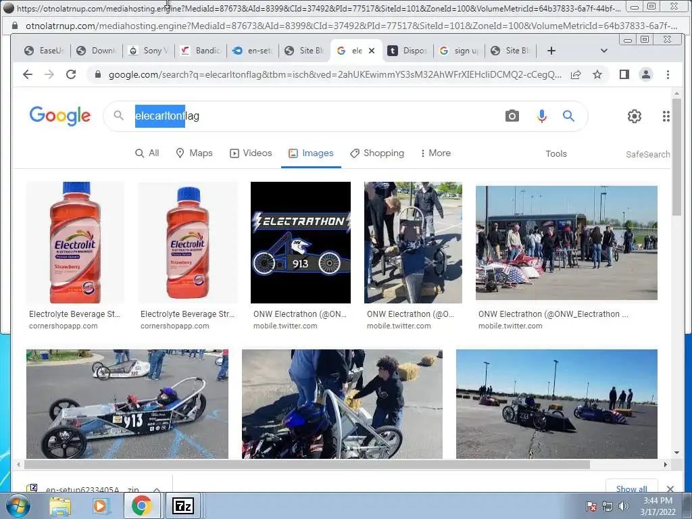Close the active 'ele' tab
This screenshot has width=692, height=519.
pyautogui.click(x=372, y=51)
